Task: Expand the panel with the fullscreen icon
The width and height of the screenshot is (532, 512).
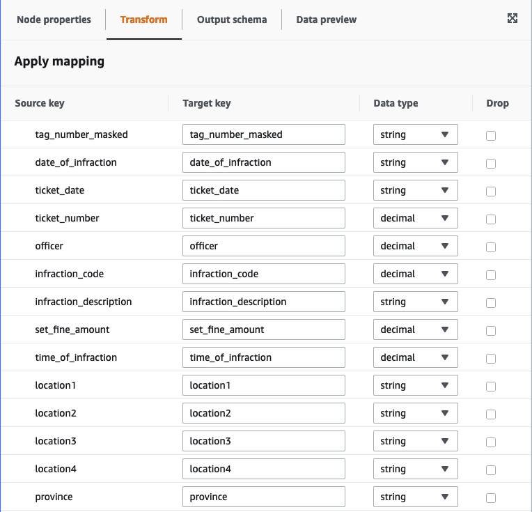Action: [x=513, y=19]
